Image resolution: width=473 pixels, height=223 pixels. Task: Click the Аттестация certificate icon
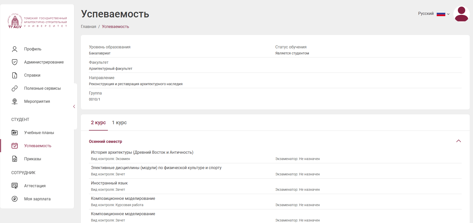pyautogui.click(x=15, y=186)
